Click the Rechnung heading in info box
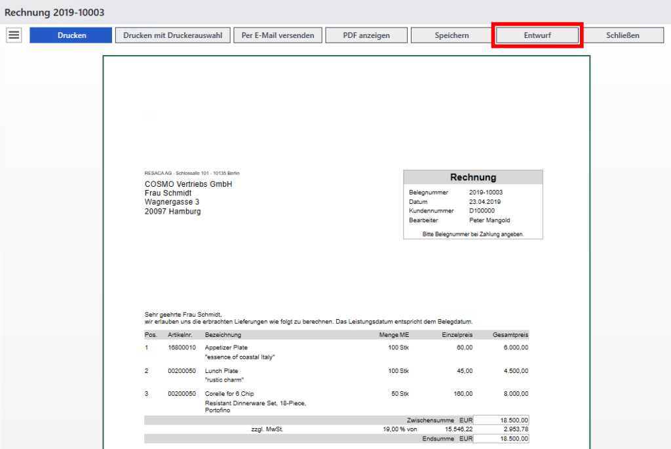Viewport: 671px width, 449px height. click(x=472, y=177)
